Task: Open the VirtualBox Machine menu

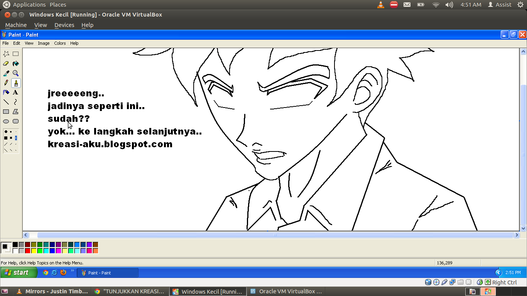Action: click(16, 25)
